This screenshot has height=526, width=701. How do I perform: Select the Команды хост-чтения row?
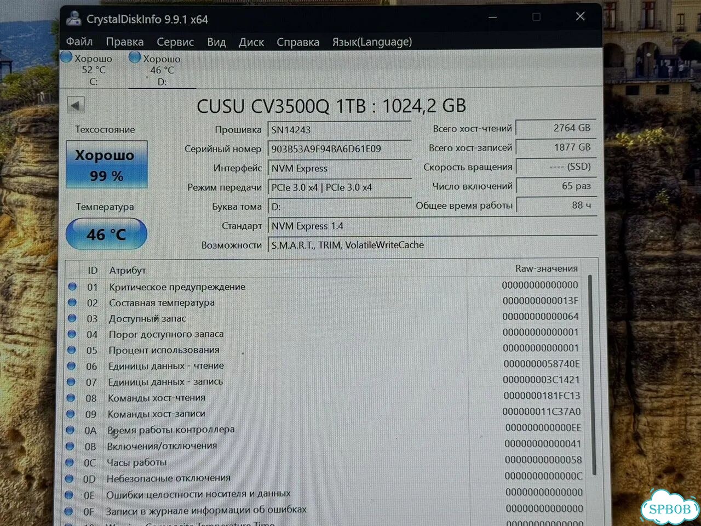point(325,397)
